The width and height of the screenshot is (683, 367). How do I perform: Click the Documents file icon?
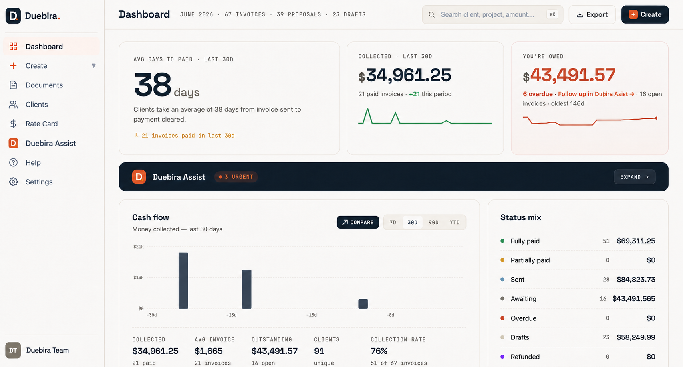pos(13,85)
